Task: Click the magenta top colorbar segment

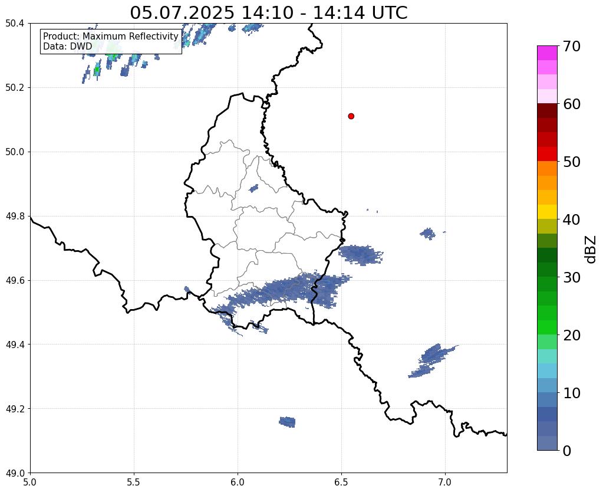Action: (x=547, y=53)
